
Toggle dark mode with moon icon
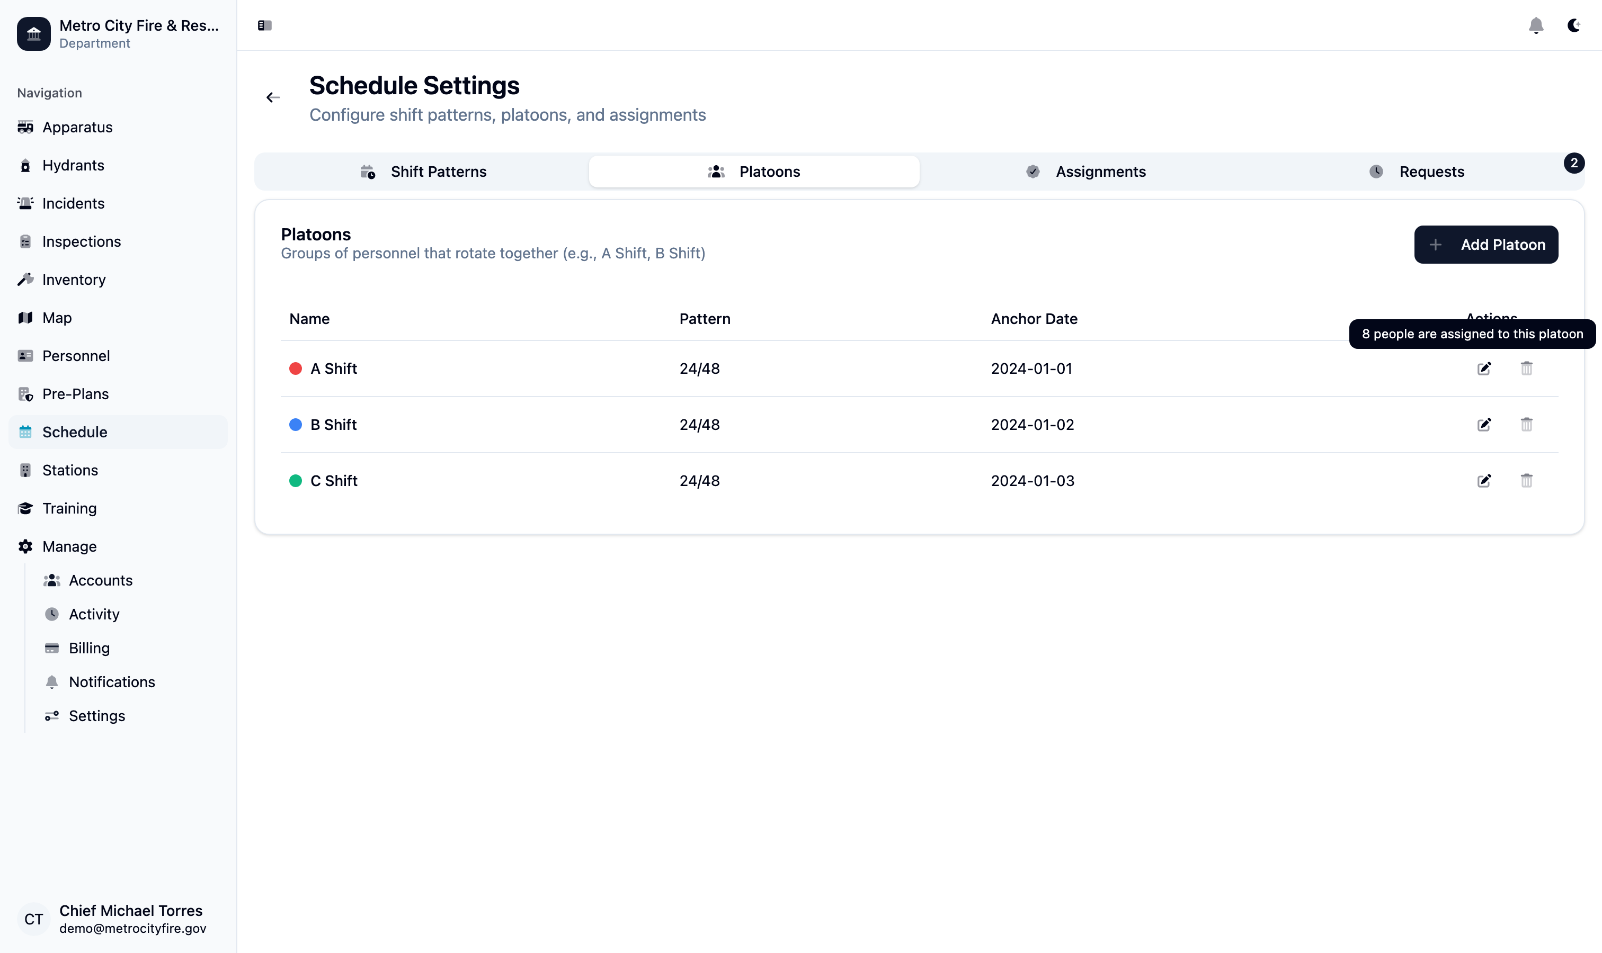click(x=1573, y=26)
